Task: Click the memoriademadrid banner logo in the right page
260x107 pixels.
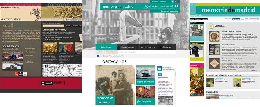Action: click(228, 10)
